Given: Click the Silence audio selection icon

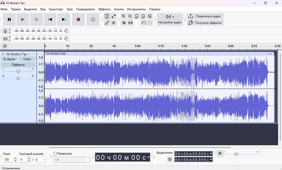Looking at the screenshot, I should [x=131, y=23].
